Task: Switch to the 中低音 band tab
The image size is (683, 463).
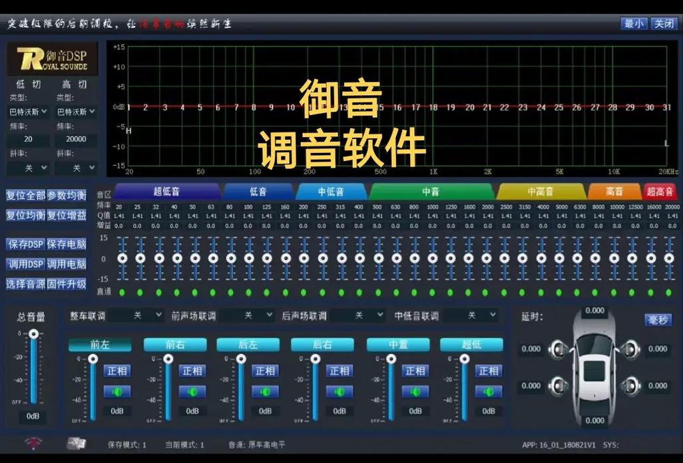Action: 331,192
